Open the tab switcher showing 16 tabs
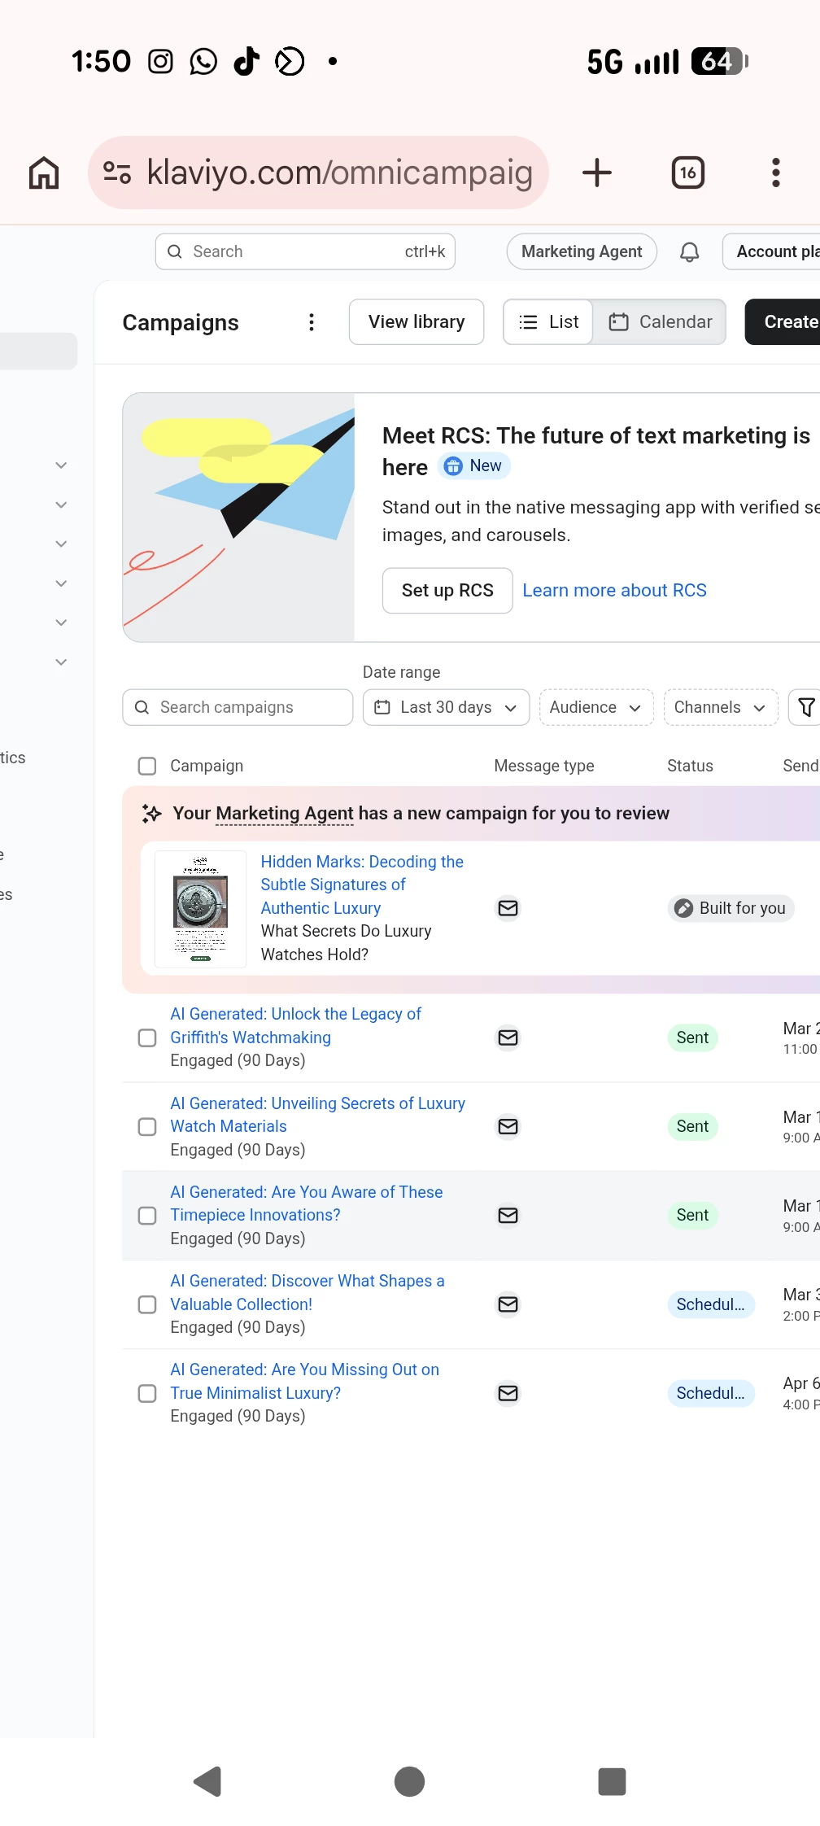Image resolution: width=820 pixels, height=1826 pixels. pos(688,173)
